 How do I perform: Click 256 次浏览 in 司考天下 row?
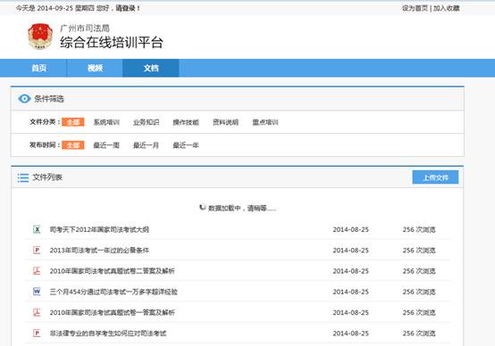419,229
